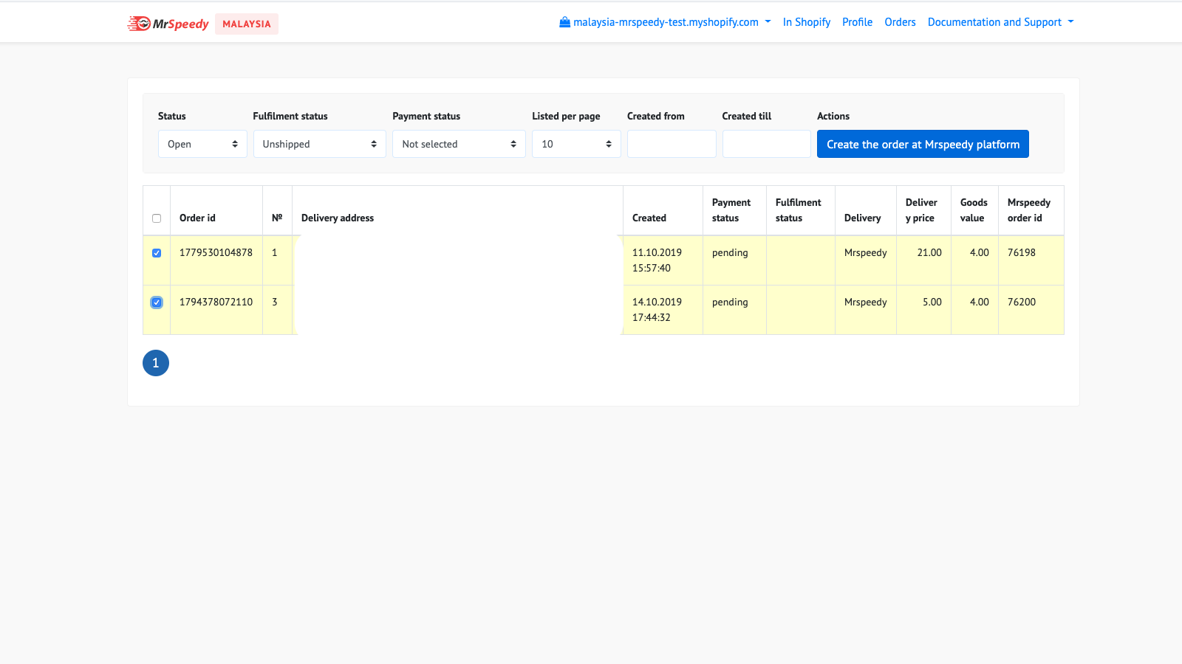
Task: Uncheck order 1779530104878 checkbox
Action: pos(157,253)
